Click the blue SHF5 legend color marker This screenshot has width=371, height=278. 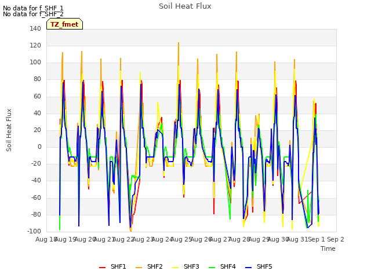(249, 268)
